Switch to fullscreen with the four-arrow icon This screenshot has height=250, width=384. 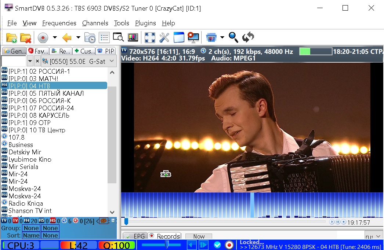click(150, 38)
